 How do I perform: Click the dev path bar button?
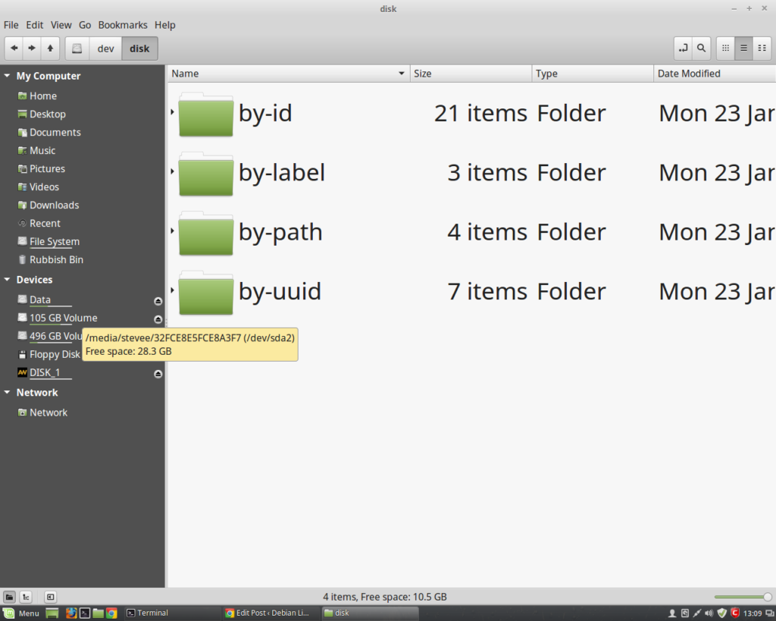[105, 49]
